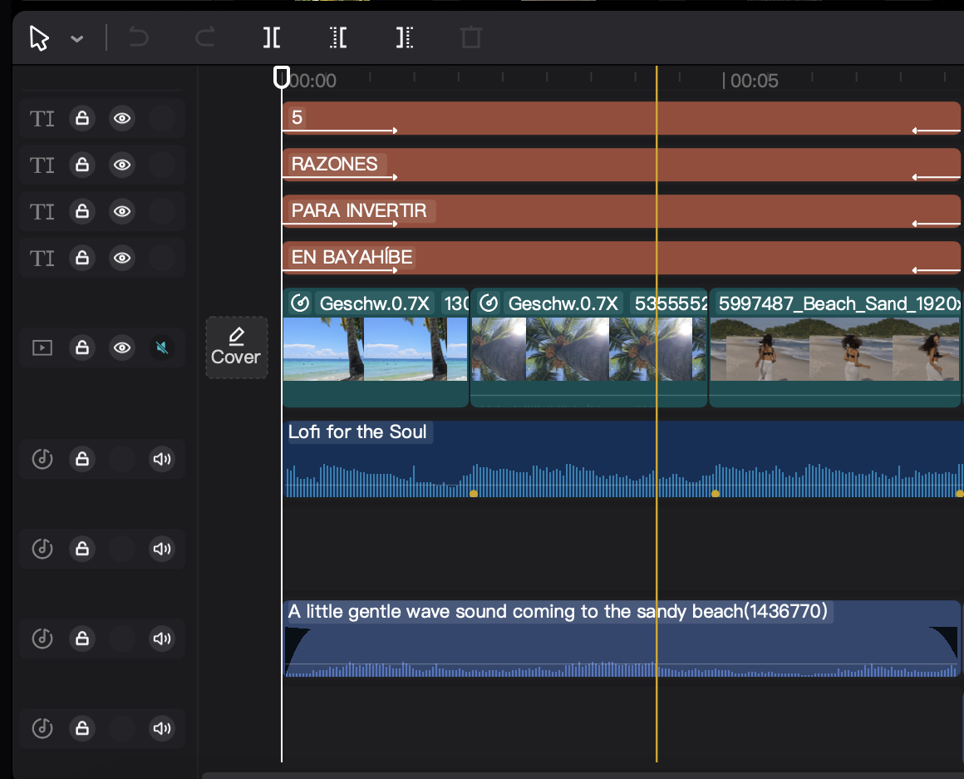Screen dimensions: 964x779
Task: Click the redo arrow icon
Action: [x=204, y=37]
